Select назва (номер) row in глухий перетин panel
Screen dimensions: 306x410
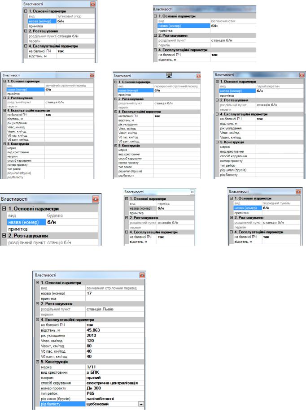pos(261,91)
